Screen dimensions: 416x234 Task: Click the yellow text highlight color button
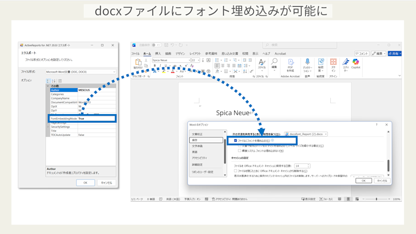click(x=164, y=71)
